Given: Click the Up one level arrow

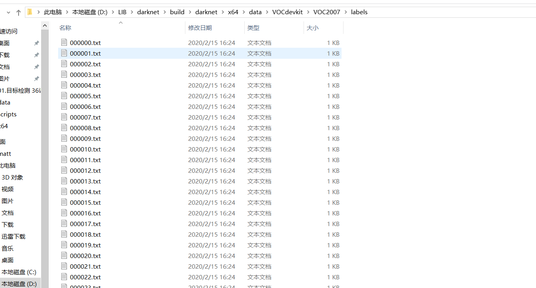Looking at the screenshot, I should coord(19,13).
